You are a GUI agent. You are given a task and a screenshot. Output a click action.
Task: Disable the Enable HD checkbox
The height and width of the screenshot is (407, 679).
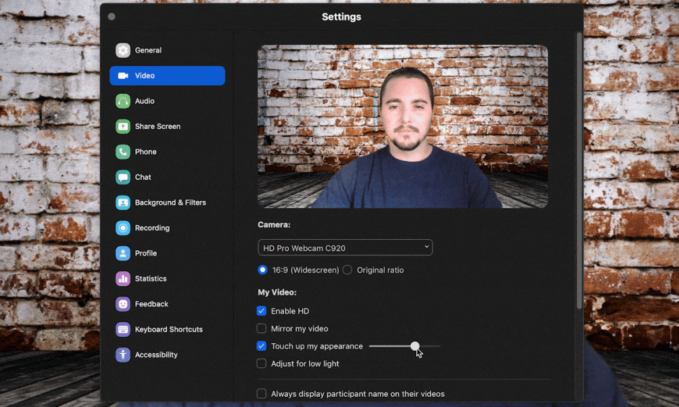tap(261, 311)
